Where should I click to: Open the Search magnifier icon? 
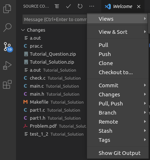(x=7, y=28)
